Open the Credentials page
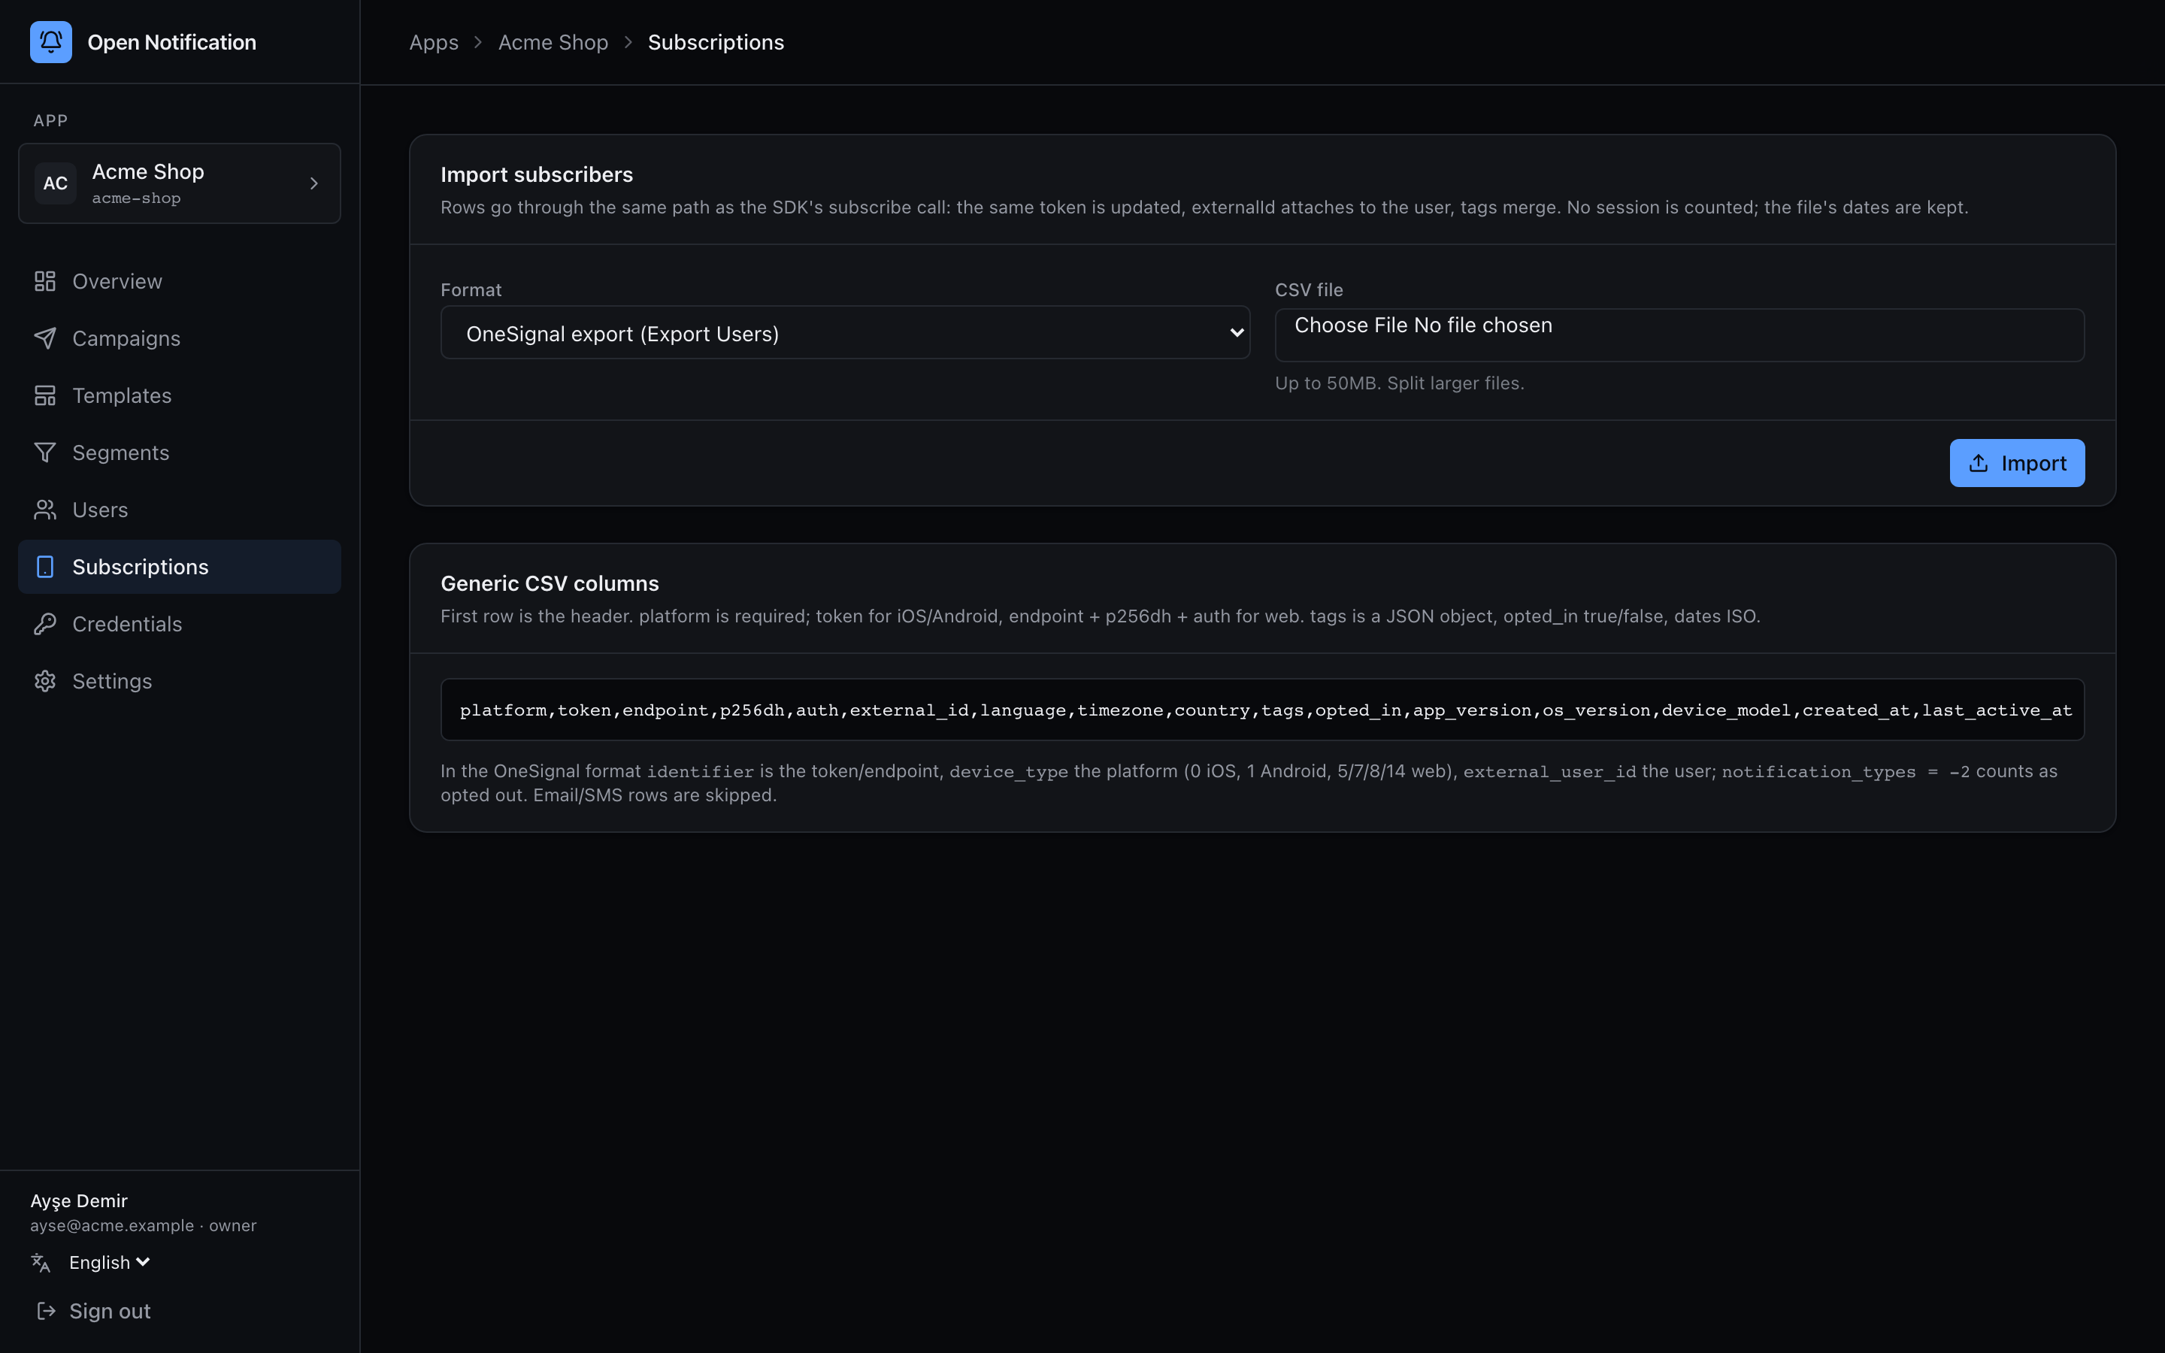Screen dimensions: 2165x1353 click(x=180, y=624)
